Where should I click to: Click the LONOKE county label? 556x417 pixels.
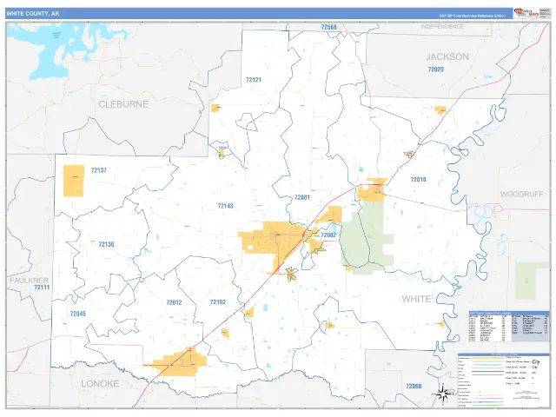coord(100,384)
